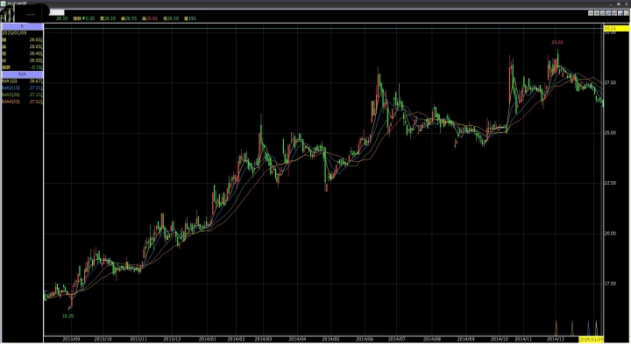Select the MA4 moving average entry

(x=22, y=102)
